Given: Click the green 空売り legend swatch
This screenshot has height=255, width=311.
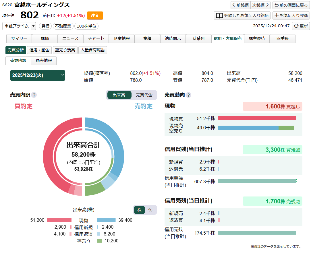Looking at the screenshot, I should [x=99, y=241].
